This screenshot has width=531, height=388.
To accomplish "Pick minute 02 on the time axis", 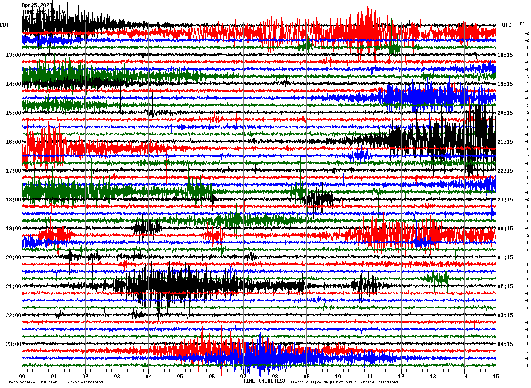I will [x=85, y=376].
